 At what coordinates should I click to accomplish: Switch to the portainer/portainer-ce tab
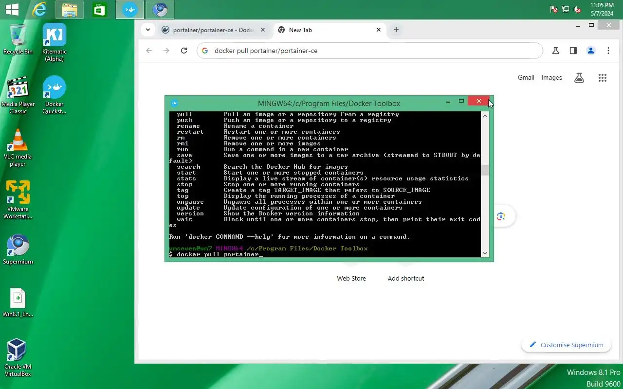click(x=214, y=30)
